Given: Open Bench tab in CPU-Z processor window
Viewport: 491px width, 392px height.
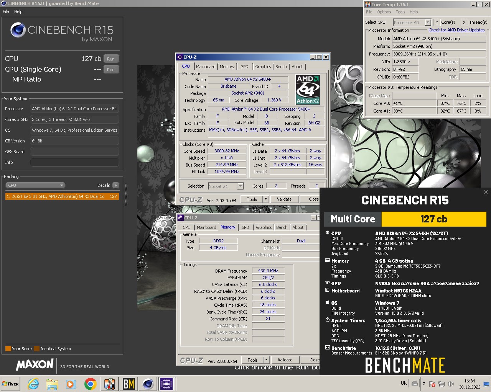Looking at the screenshot, I should (281, 67).
